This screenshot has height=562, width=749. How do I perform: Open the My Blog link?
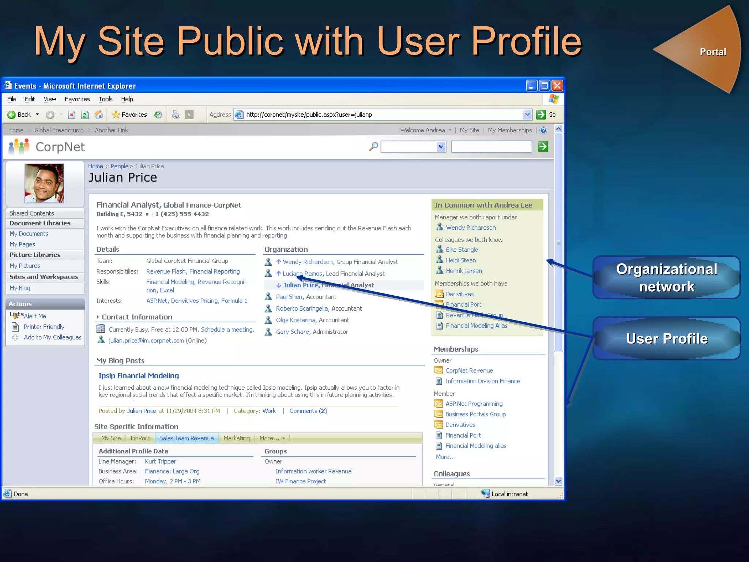pos(20,288)
